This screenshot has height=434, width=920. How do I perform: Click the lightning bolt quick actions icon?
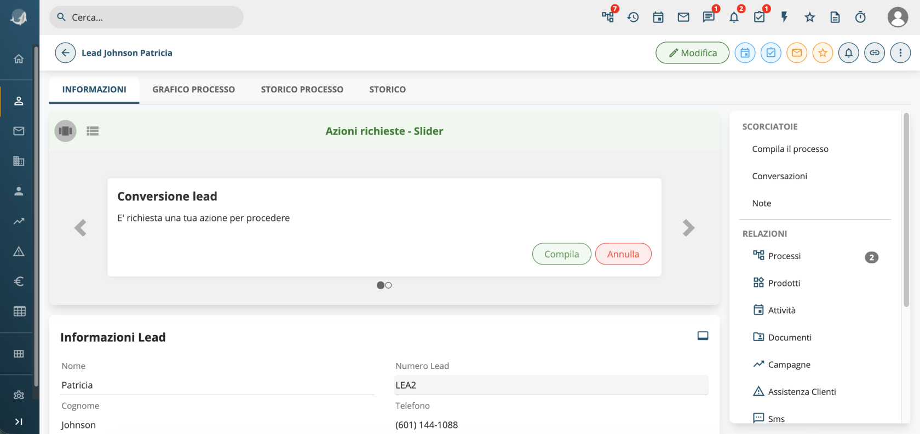(x=784, y=17)
